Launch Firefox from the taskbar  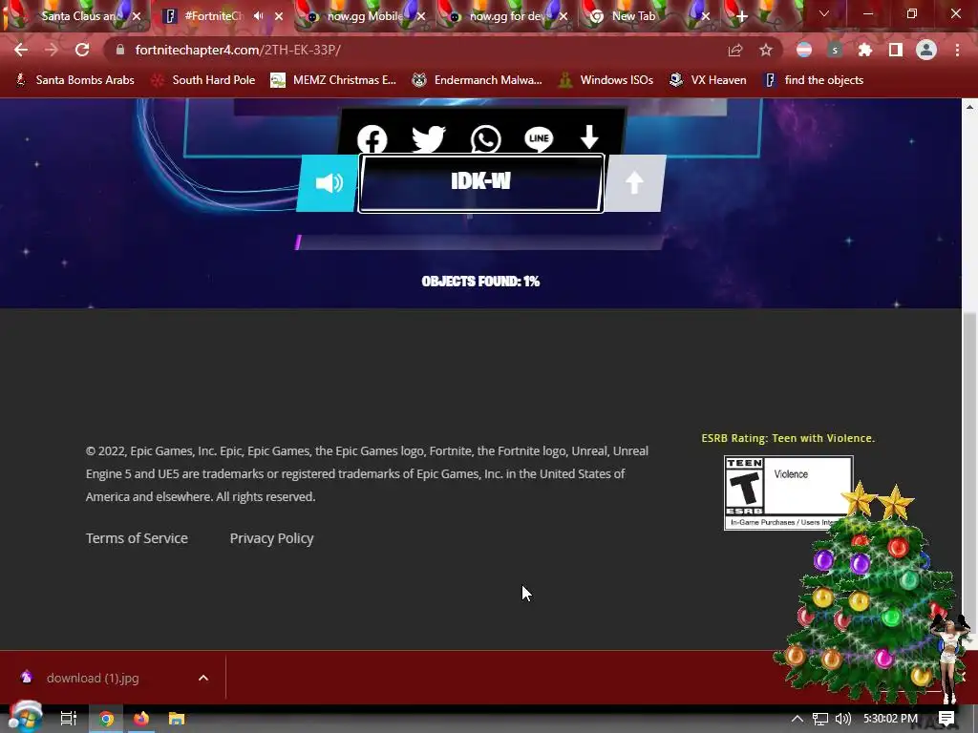pos(141,719)
